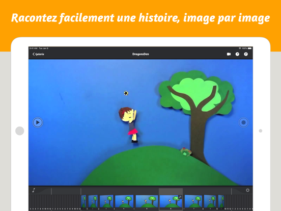
Task: Go back to Galerie
Action: [38, 54]
